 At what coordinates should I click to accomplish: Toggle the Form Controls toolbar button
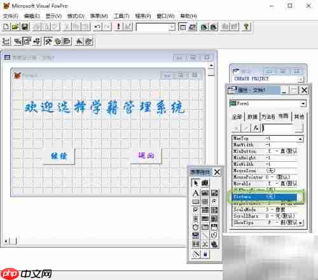click(48, 41)
